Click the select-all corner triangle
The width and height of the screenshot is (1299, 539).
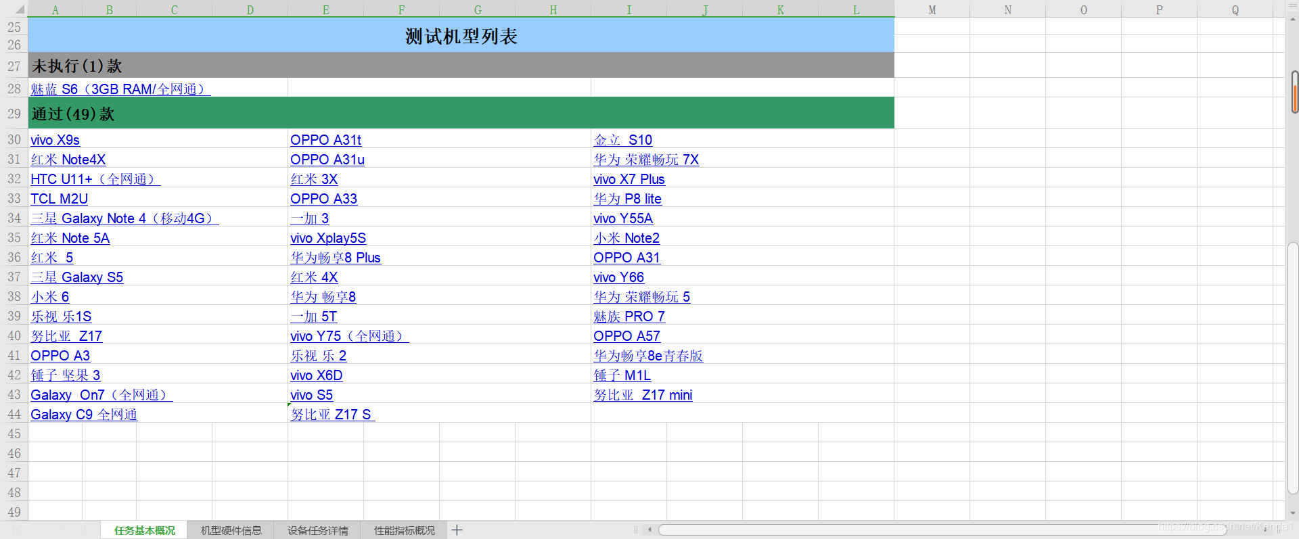coord(20,10)
